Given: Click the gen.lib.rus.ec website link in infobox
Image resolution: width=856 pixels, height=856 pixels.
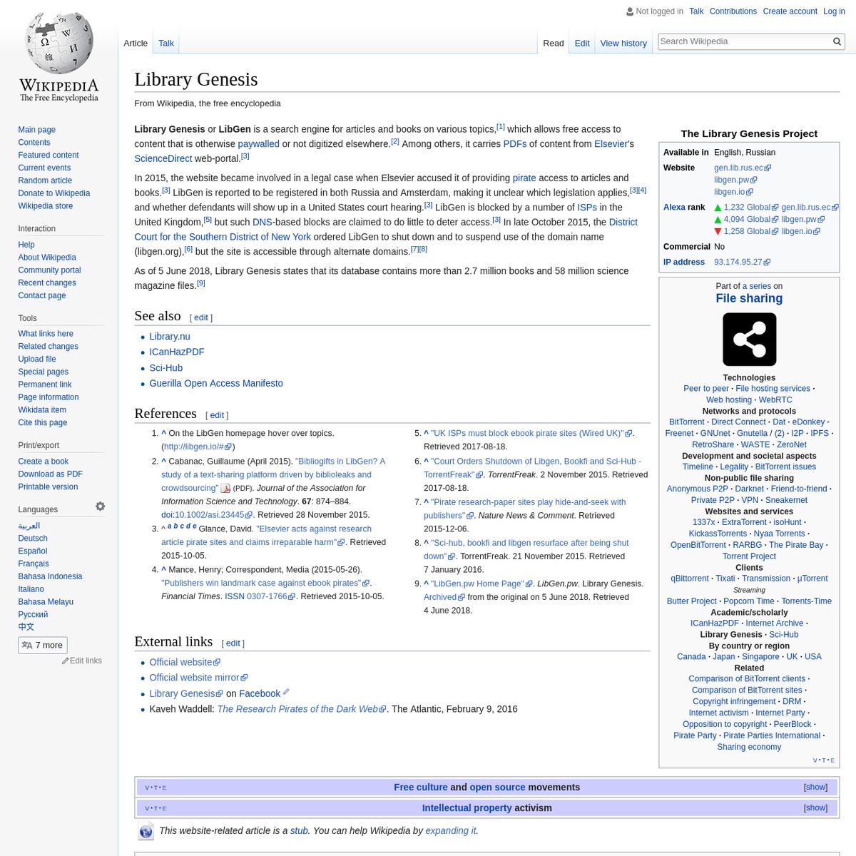Looking at the screenshot, I should (x=743, y=168).
